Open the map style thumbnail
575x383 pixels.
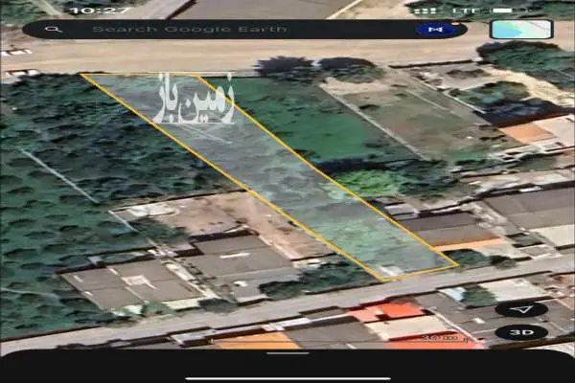click(521, 30)
